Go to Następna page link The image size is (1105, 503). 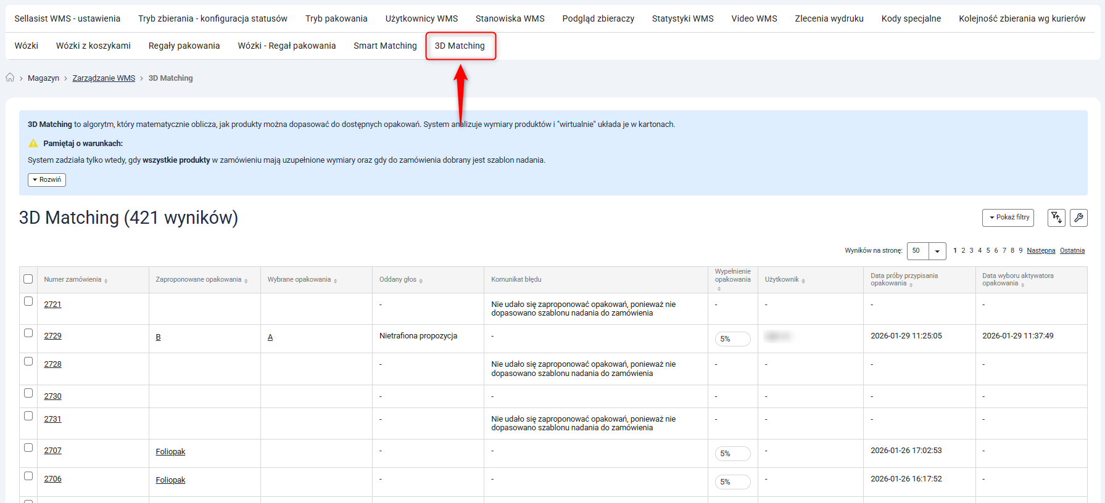(x=1041, y=250)
